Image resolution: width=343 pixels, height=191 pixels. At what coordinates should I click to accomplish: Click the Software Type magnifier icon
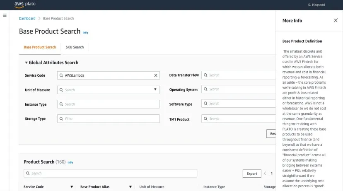pos(205,103)
